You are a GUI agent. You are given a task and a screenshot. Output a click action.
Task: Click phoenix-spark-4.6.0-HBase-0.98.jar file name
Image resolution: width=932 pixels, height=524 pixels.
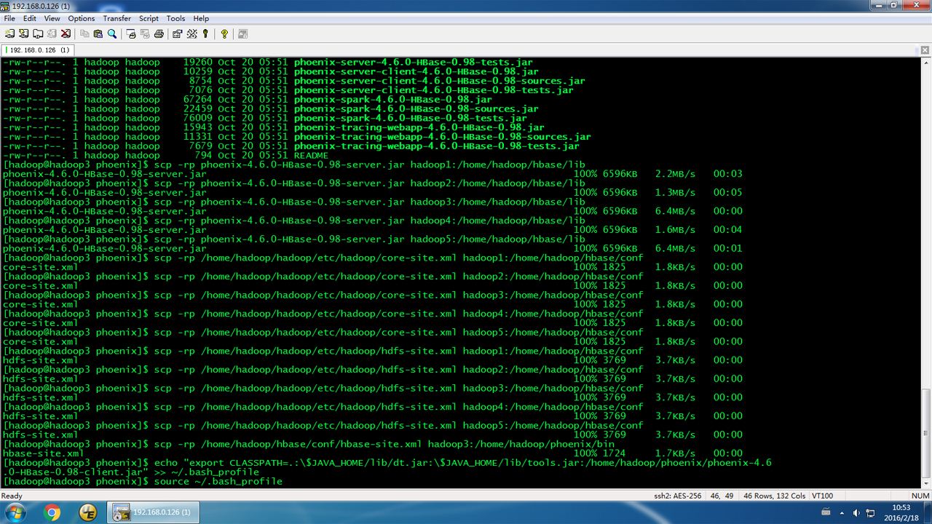[393, 99]
